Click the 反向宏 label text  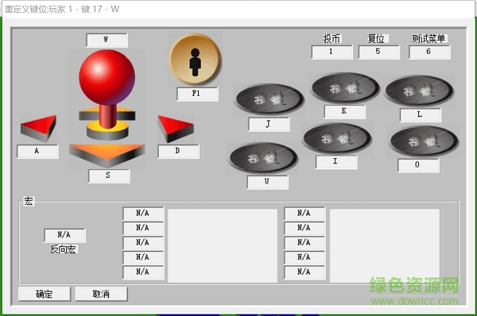pos(64,249)
